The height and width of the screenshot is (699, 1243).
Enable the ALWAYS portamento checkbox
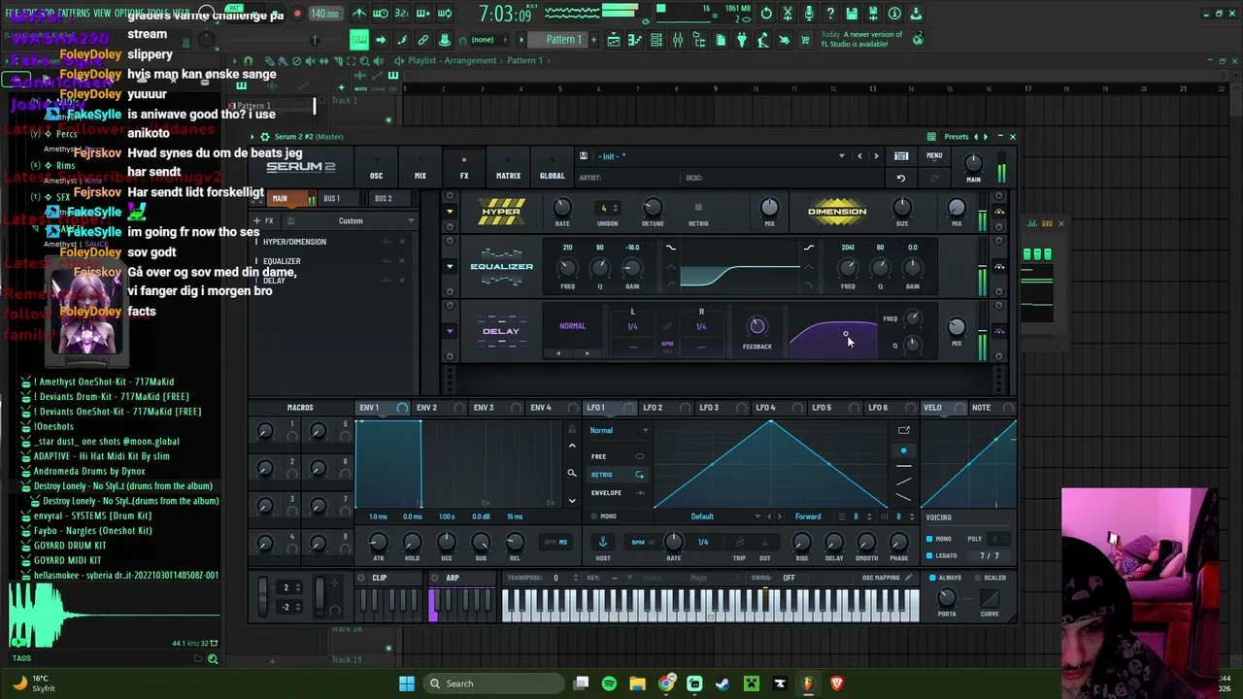point(933,578)
